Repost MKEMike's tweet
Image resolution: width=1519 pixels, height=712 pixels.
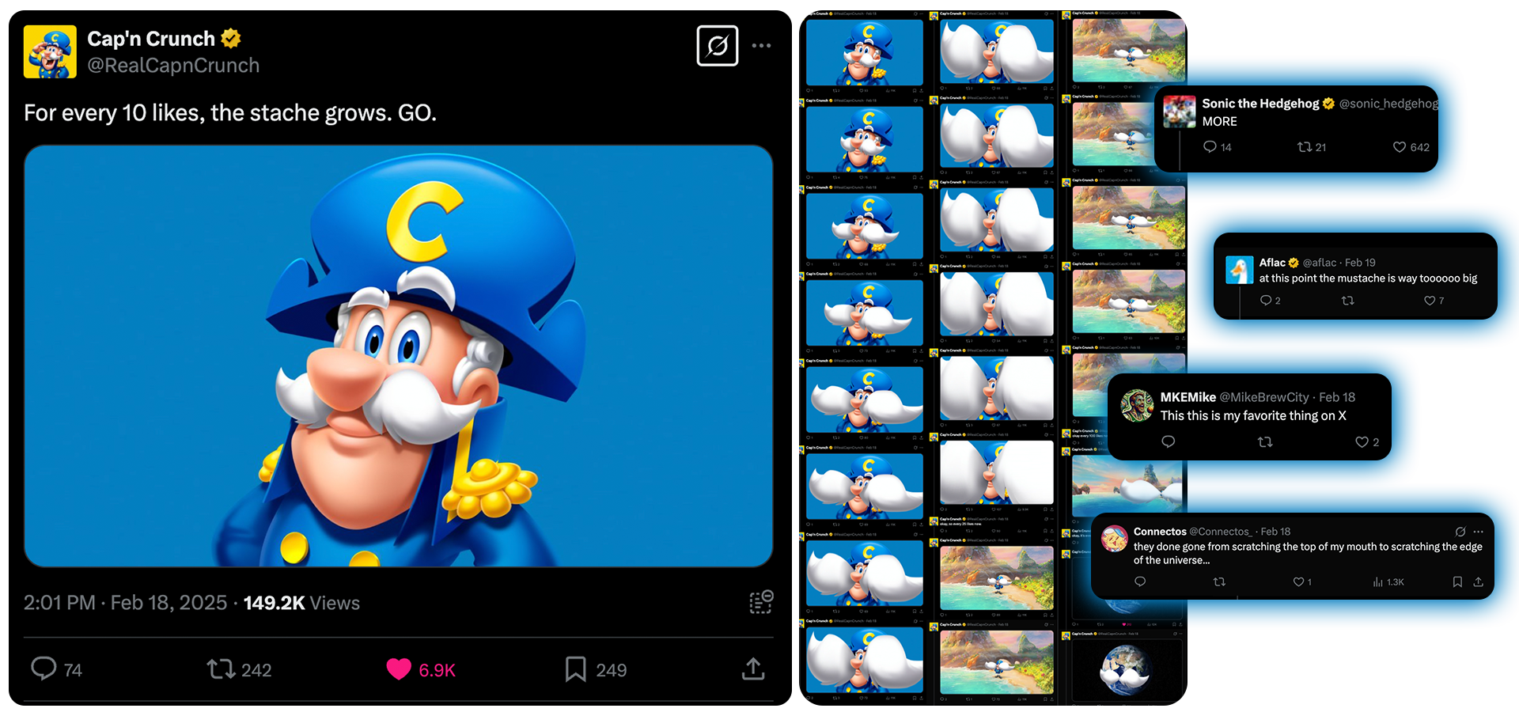1265,442
